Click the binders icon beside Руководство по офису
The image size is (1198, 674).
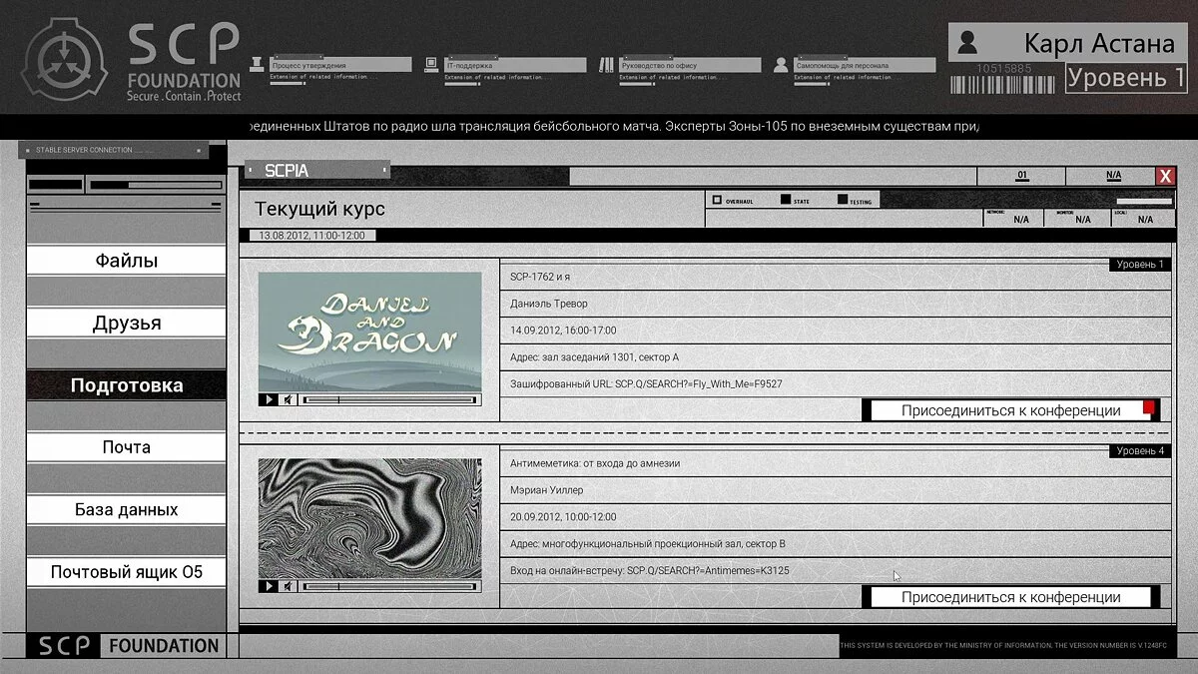click(606, 64)
